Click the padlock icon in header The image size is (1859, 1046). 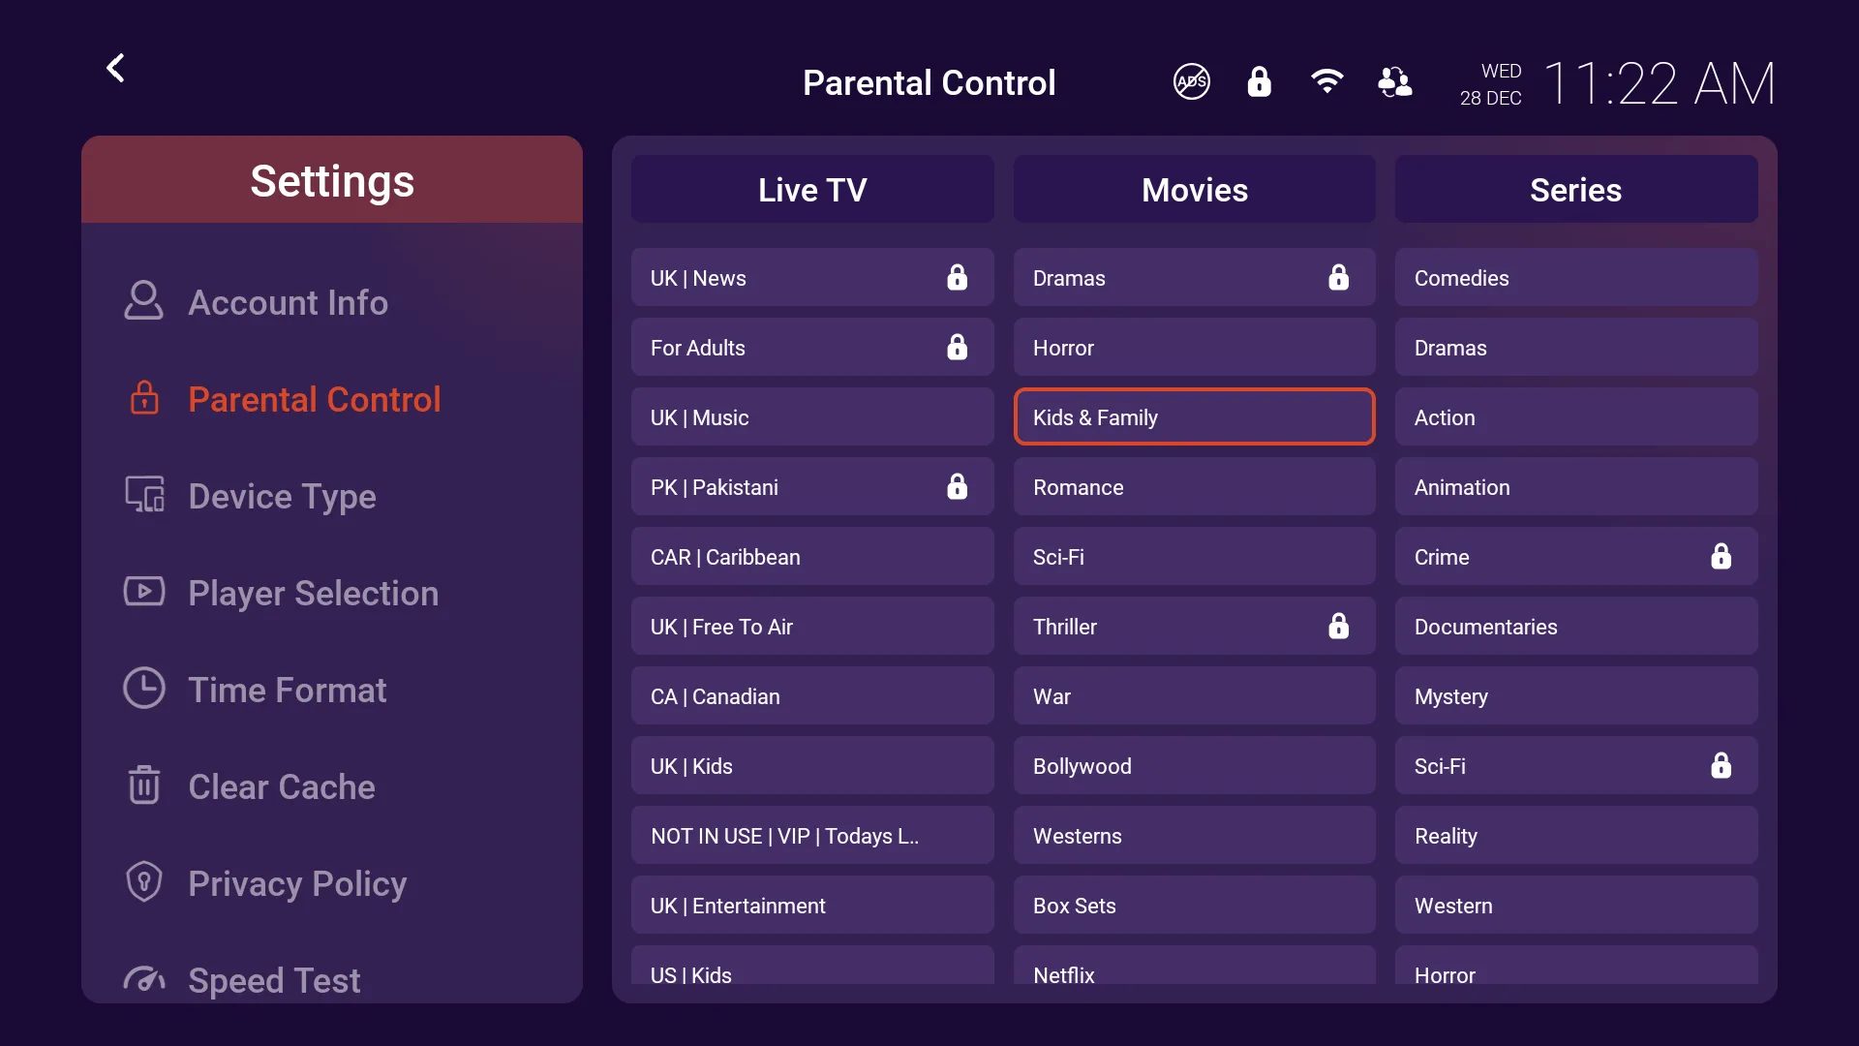[x=1259, y=82]
